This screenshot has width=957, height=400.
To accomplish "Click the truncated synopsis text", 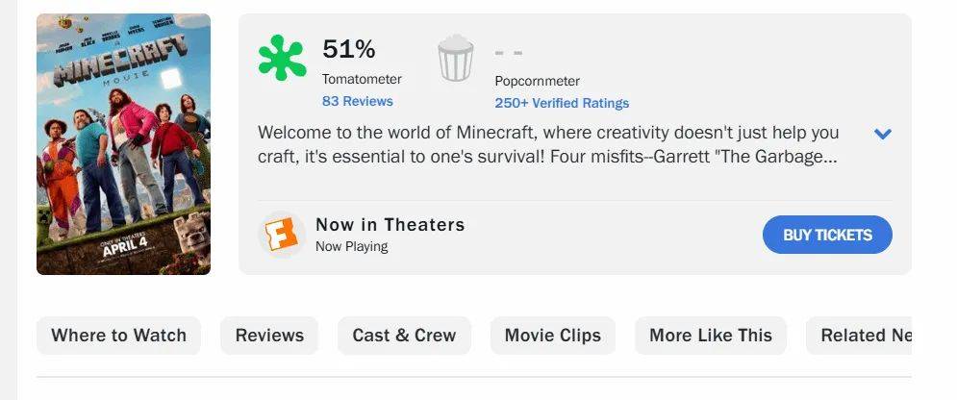I will (x=548, y=144).
